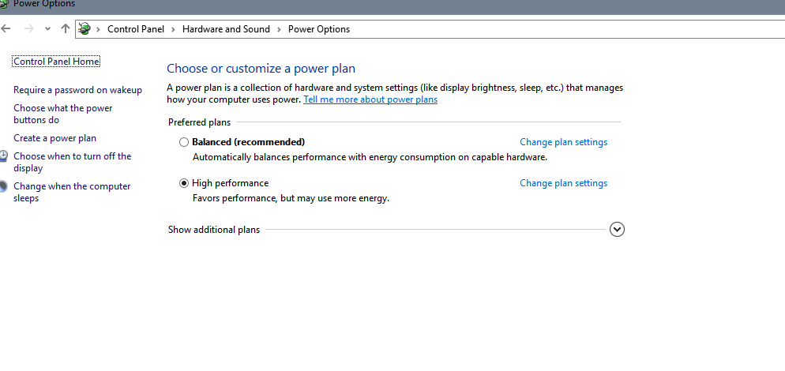Click Power Options breadcrumb

tap(319, 29)
